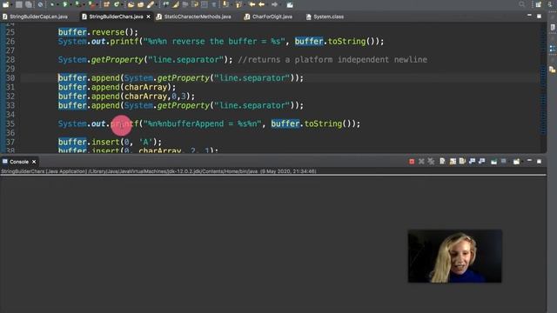Navigate Back with the yellow arrow
This screenshot has width=557, height=313.
(x=261, y=4)
